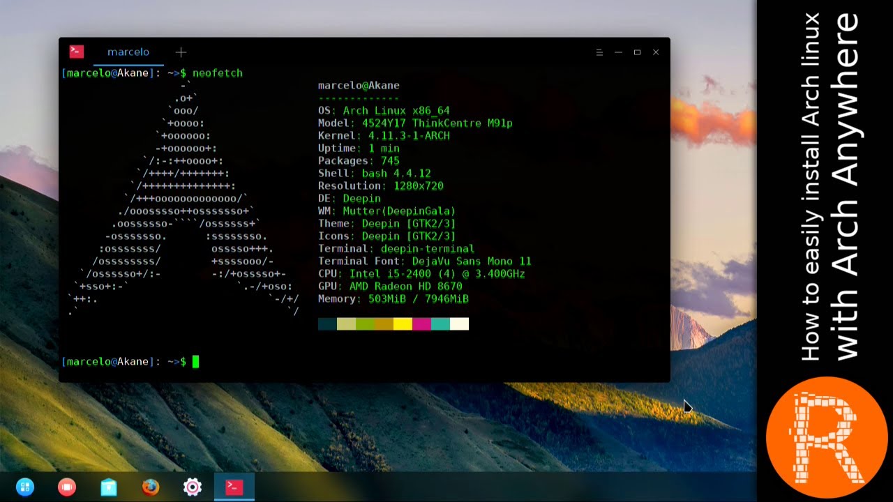Click the mustard color block
Viewport: 893px width, 502px height.
tap(384, 324)
